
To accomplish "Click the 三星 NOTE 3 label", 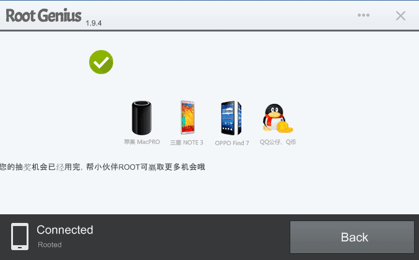I will click(x=187, y=143).
